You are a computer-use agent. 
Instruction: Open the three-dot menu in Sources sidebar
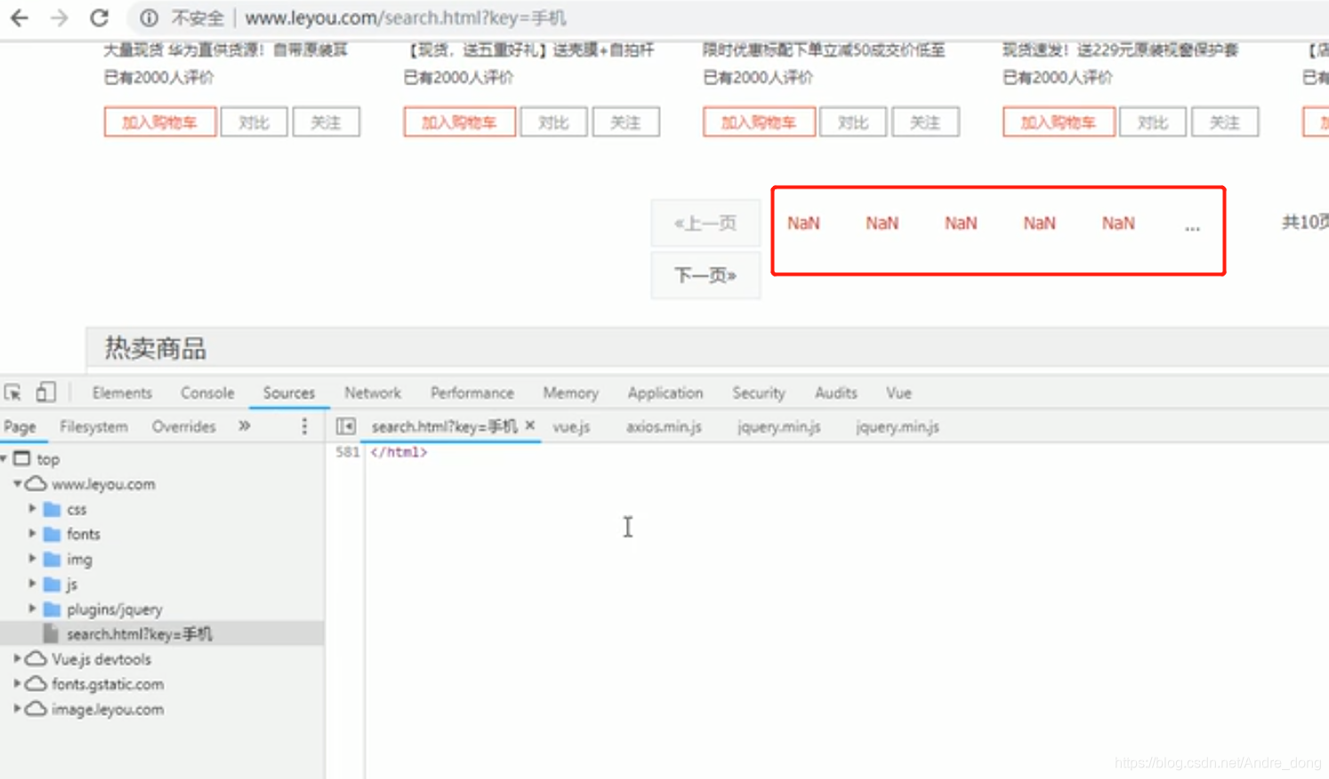pos(304,427)
